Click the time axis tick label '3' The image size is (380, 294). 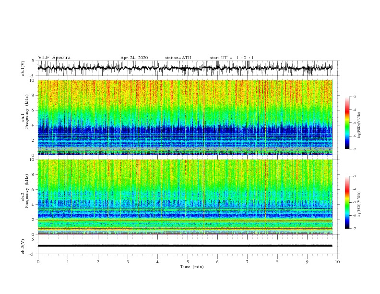tap(128, 262)
